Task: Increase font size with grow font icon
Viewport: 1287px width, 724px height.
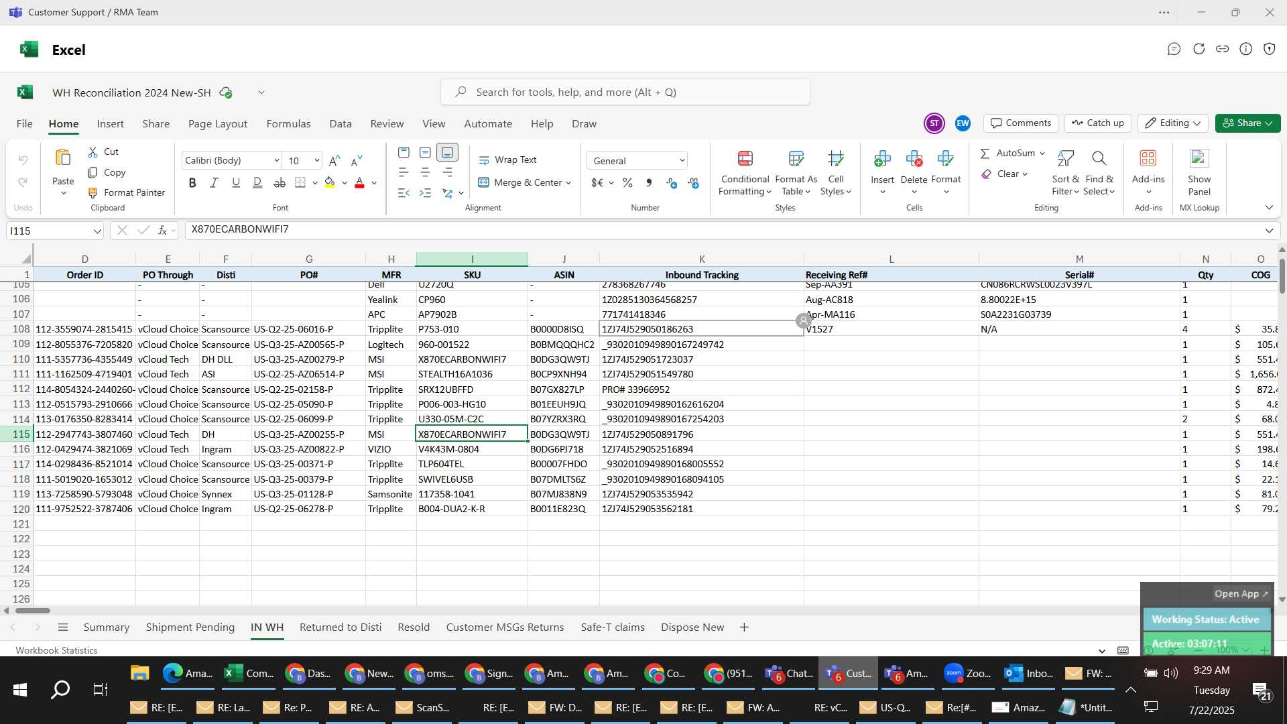Action: click(335, 160)
